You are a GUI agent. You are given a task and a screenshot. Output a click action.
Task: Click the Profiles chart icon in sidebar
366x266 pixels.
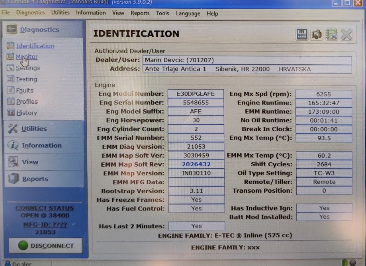pos(10,102)
